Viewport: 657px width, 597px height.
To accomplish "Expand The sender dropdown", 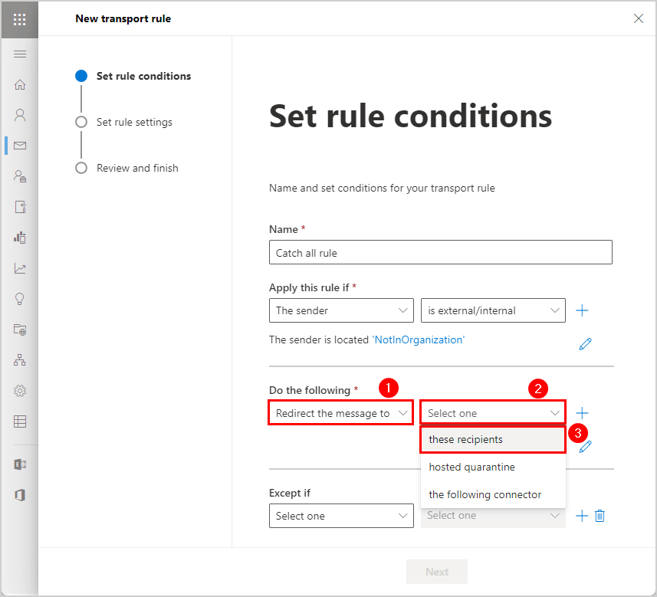I will 341,310.
